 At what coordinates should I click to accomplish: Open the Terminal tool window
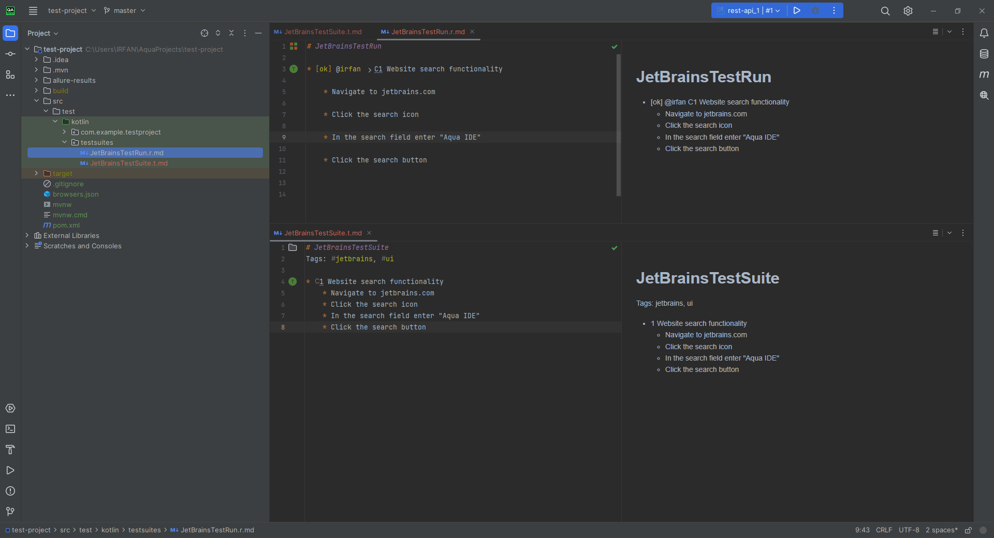[10, 429]
